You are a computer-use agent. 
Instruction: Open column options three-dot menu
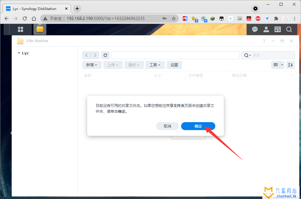(293, 75)
